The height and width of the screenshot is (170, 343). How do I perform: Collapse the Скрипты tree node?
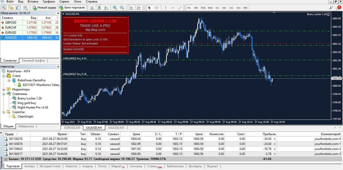(x=4, y=112)
